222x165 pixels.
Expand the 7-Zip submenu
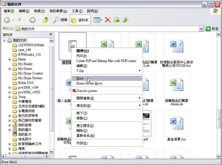pos(107,71)
